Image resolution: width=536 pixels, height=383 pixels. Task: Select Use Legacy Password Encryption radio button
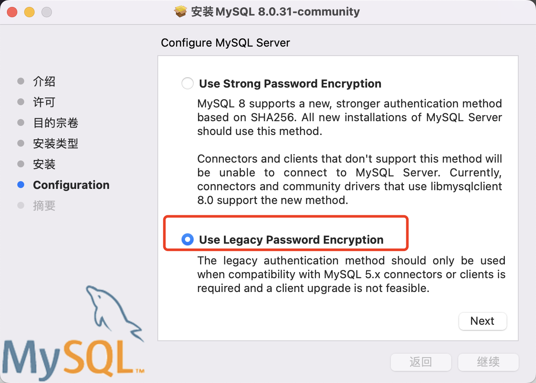[x=188, y=239]
